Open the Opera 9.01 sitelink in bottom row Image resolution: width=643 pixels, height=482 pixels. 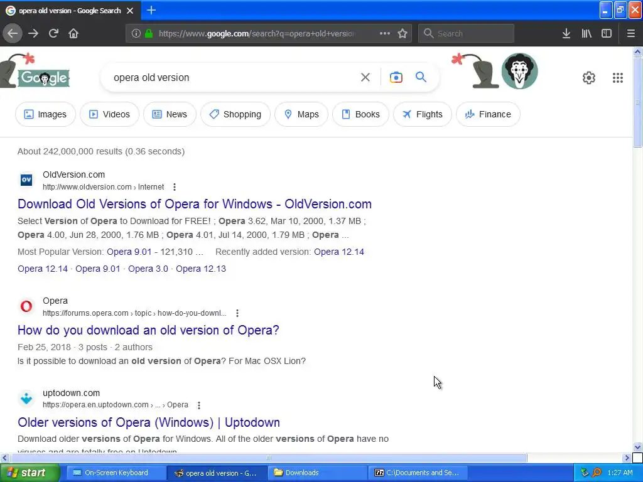coord(97,269)
